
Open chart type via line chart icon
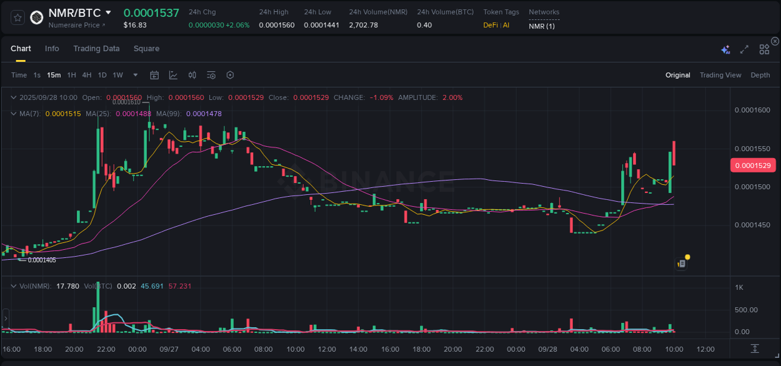(x=173, y=75)
